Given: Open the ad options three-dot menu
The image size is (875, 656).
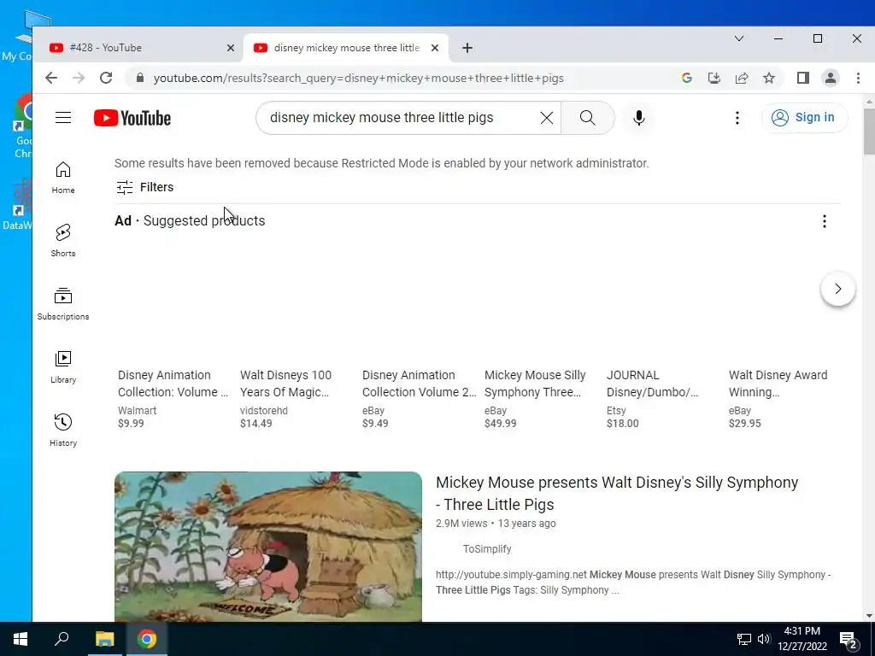Looking at the screenshot, I should point(825,221).
